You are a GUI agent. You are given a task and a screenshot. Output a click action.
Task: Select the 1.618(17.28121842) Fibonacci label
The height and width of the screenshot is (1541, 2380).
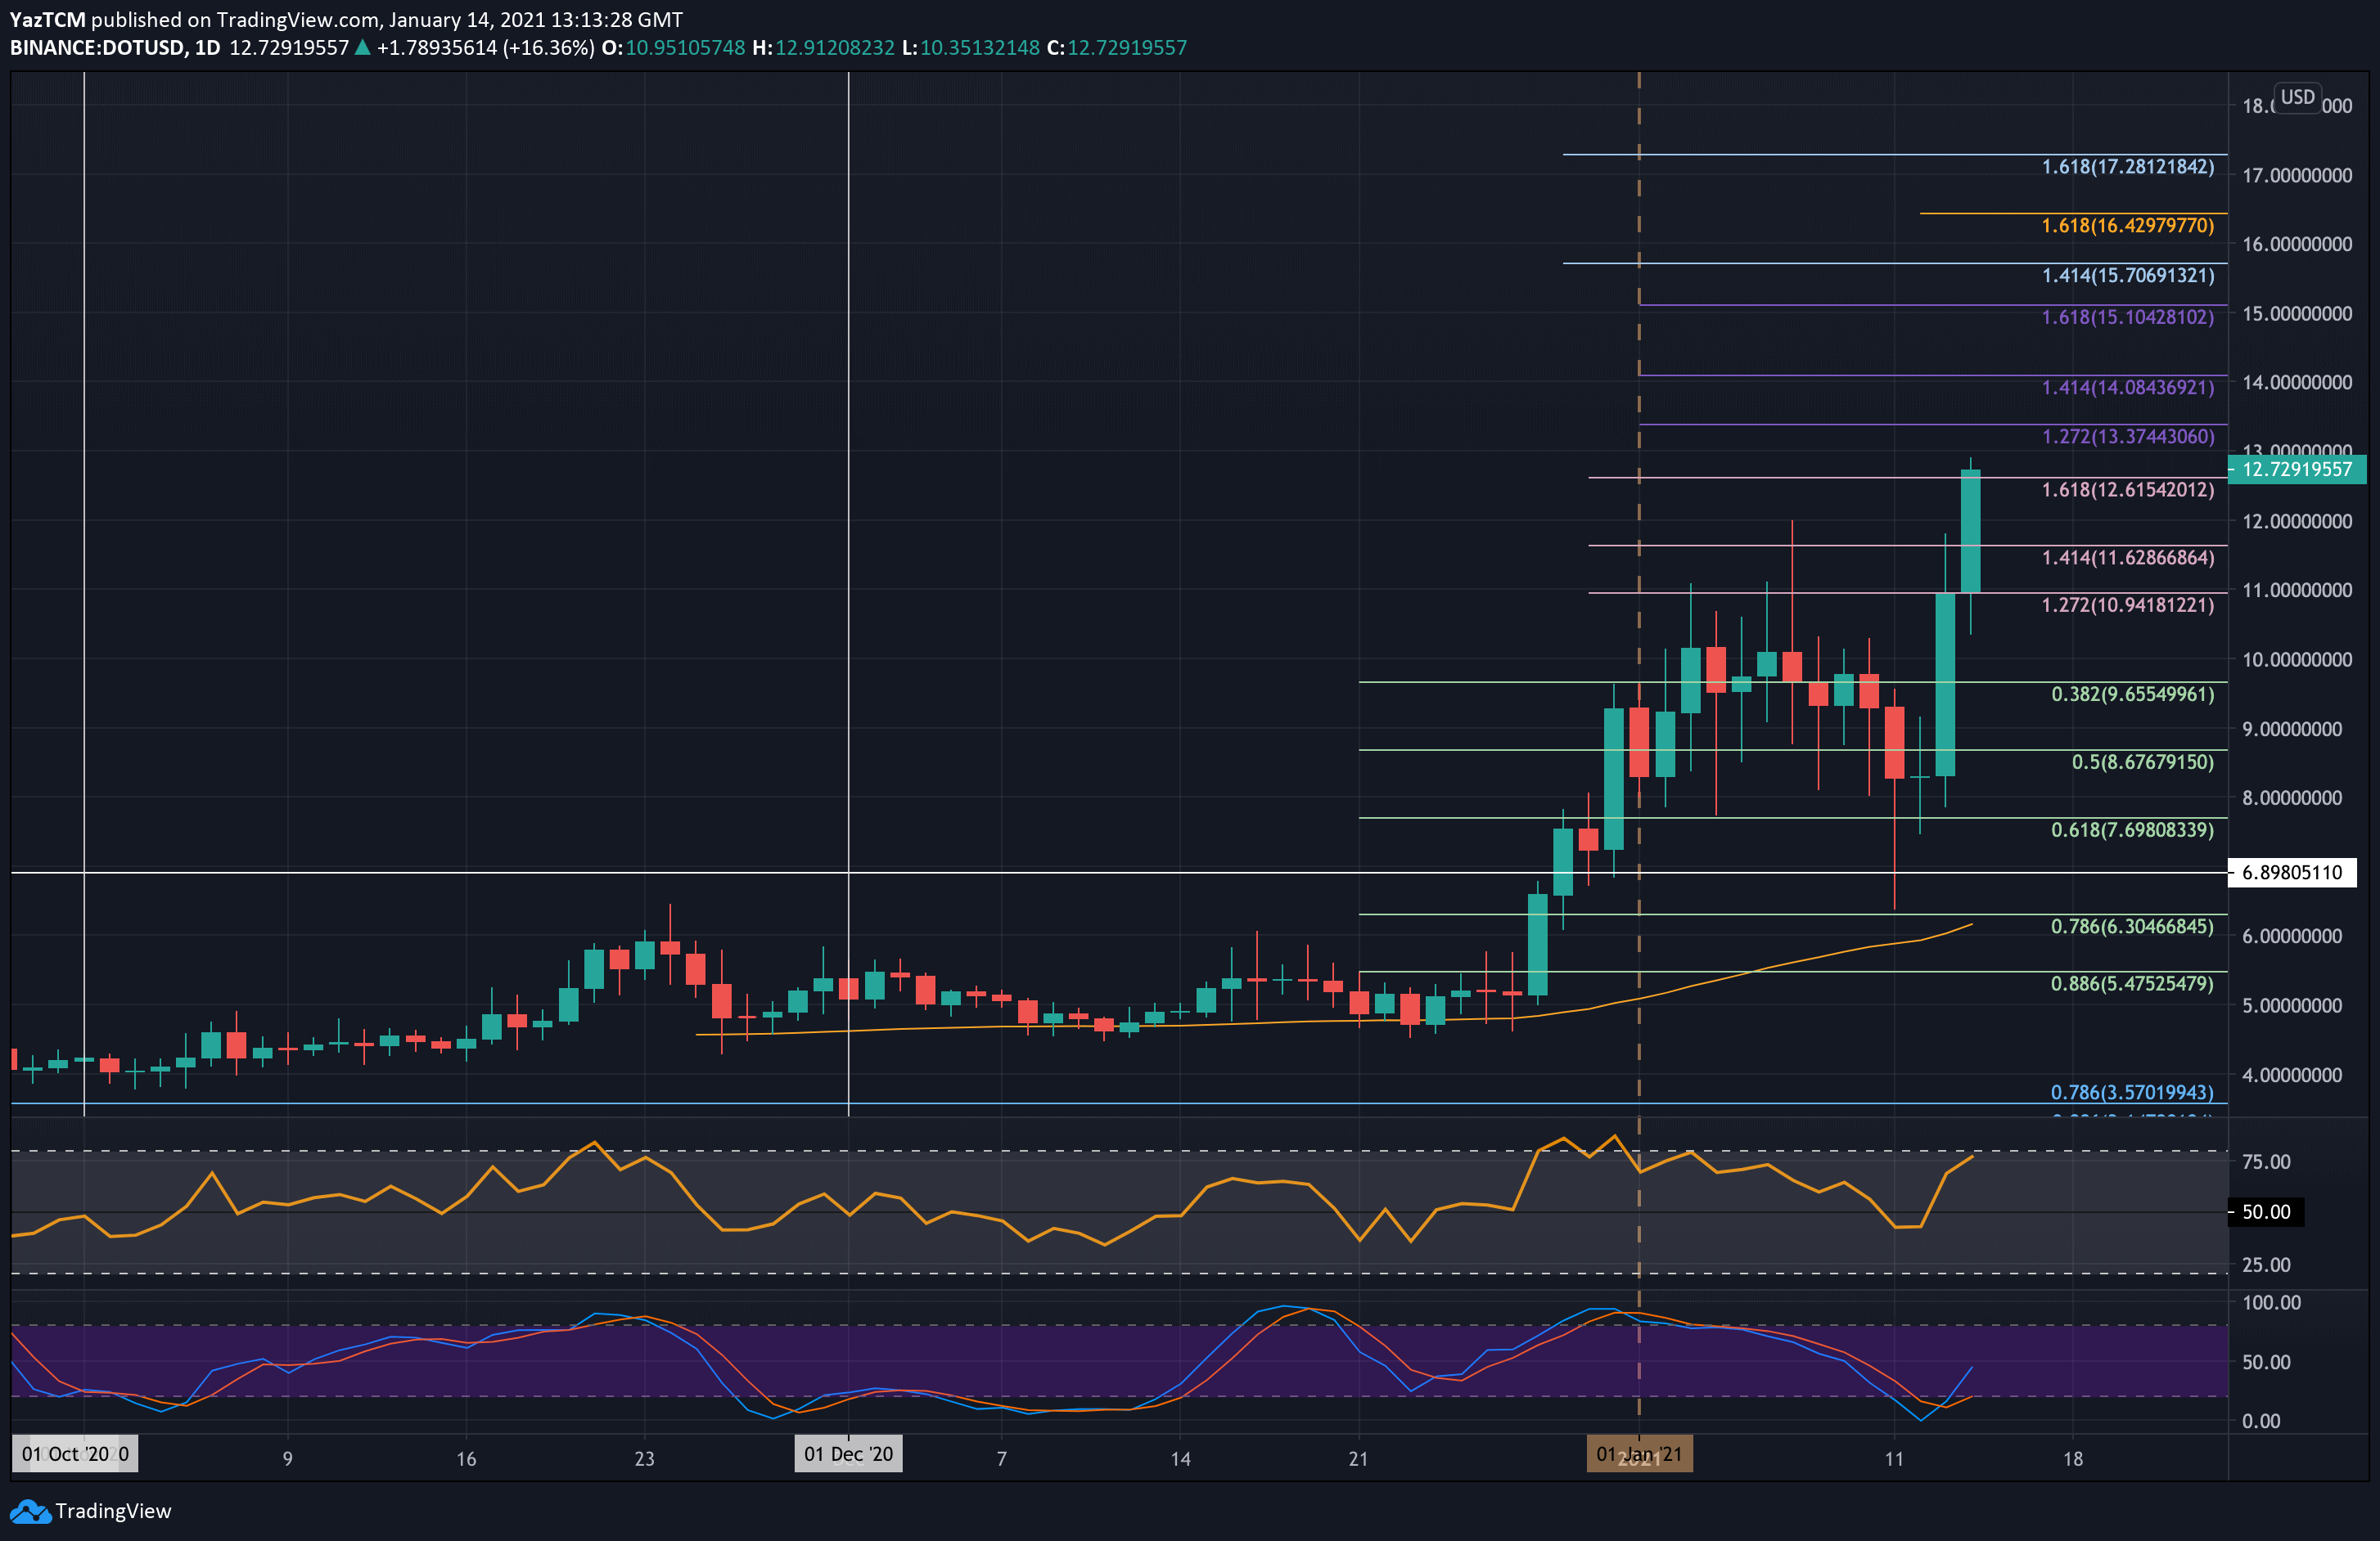coord(2127,167)
